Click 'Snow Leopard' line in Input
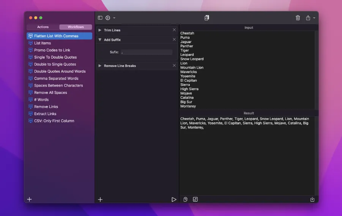This screenshot has height=216, width=342. point(192,59)
